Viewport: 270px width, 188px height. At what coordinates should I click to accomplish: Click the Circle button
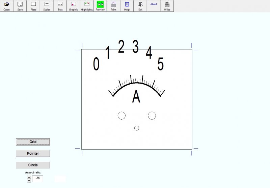pyautogui.click(x=33, y=165)
